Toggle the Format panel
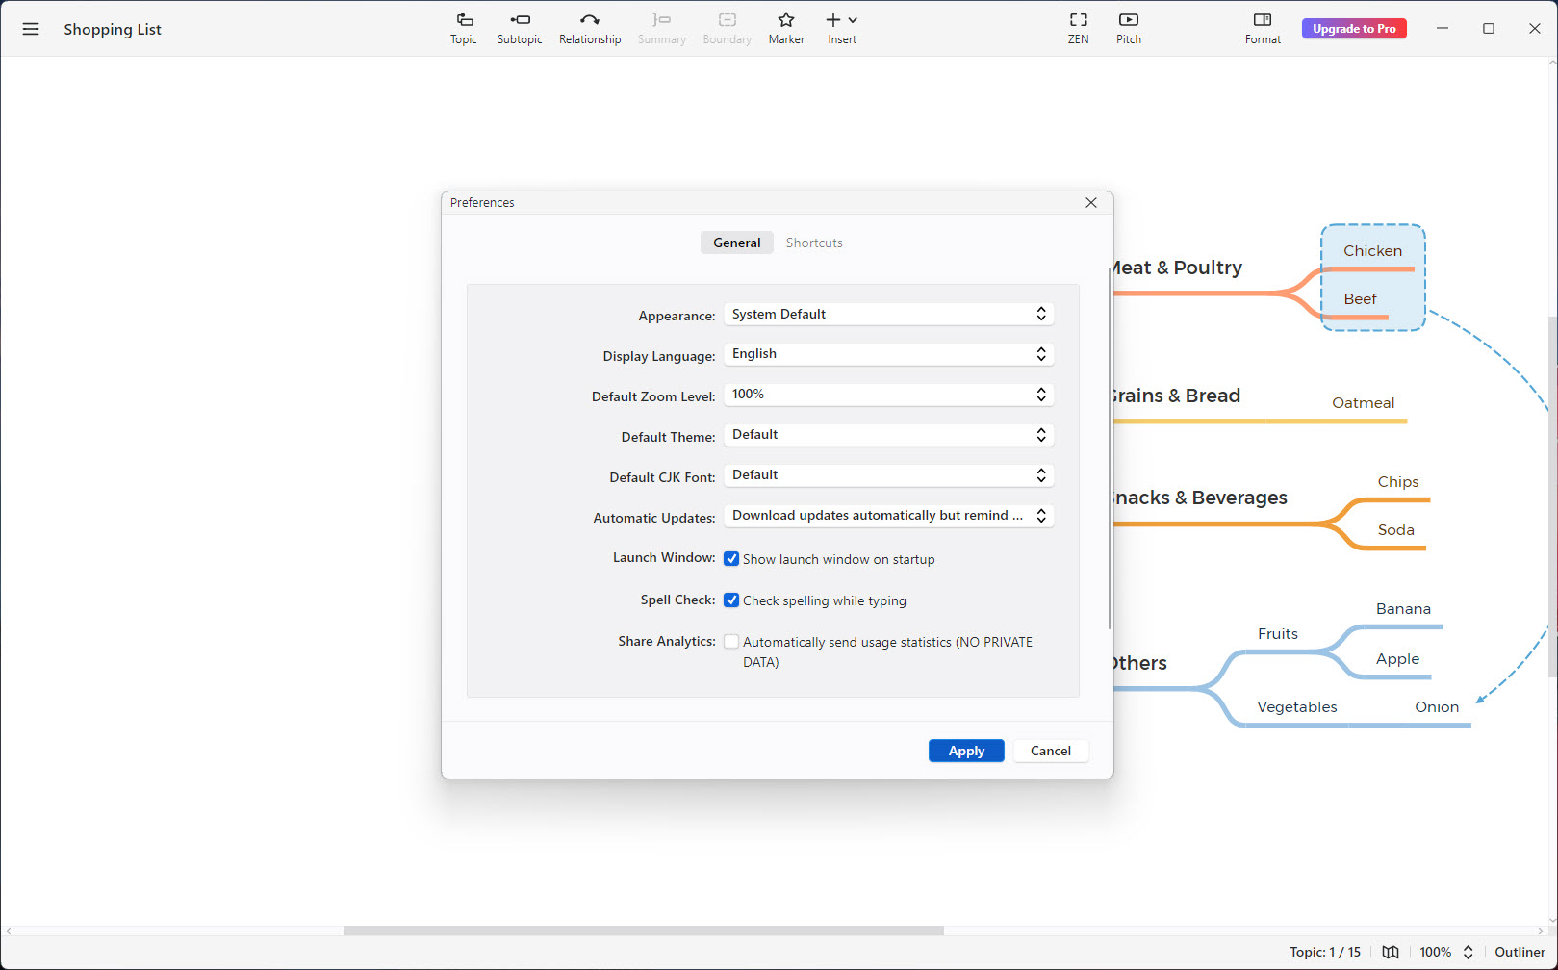The image size is (1558, 970). coord(1263,29)
